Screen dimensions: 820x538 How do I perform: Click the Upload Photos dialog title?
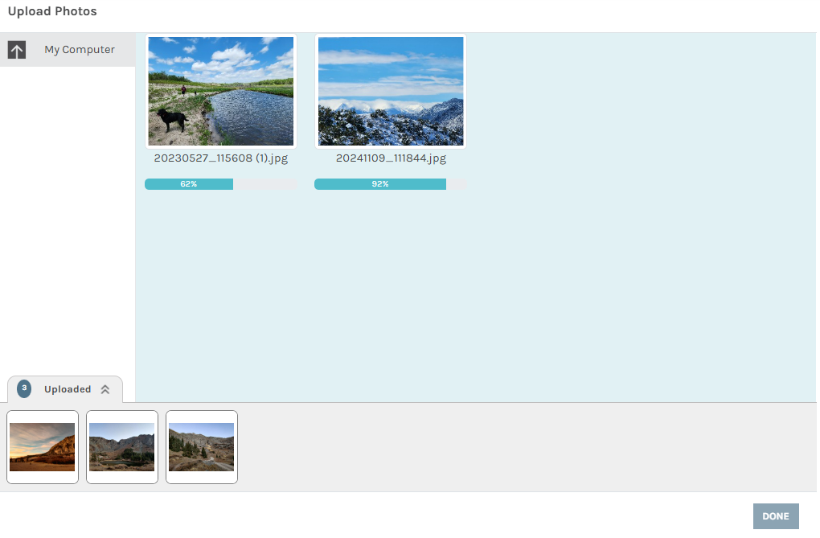52,12
